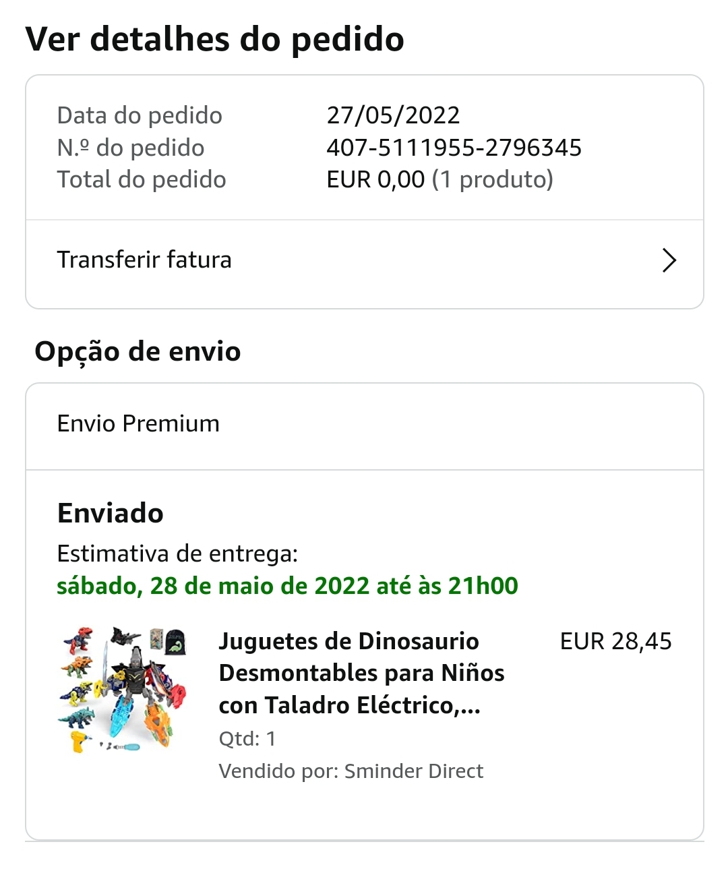Click the Estimativa de entrega label
Screen dimensions: 728x869
point(177,553)
